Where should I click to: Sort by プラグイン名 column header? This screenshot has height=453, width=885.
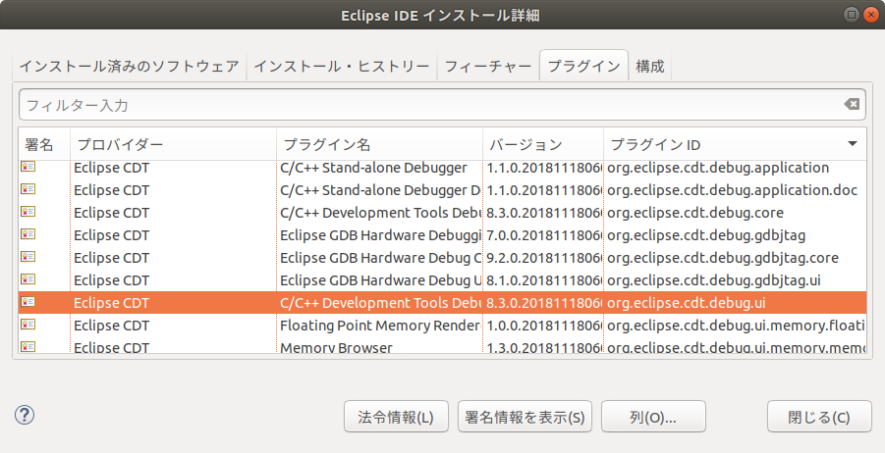tap(380, 144)
